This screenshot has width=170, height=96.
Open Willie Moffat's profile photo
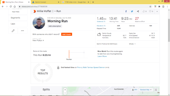pos(39,23)
